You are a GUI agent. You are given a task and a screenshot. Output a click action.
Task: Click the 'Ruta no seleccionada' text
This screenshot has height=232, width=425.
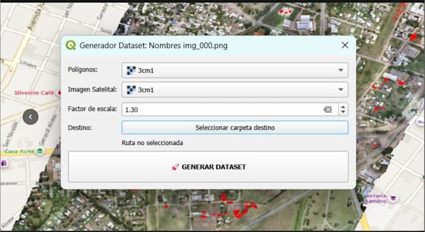(152, 143)
